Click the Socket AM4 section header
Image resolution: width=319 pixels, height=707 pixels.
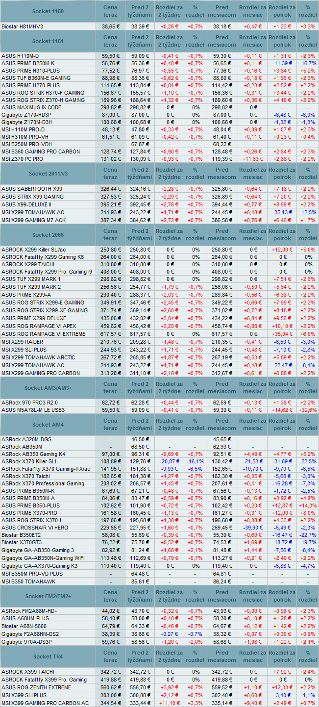tap(48, 425)
